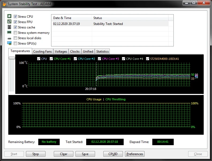
Task: Click the Stop button
Action: point(36,154)
